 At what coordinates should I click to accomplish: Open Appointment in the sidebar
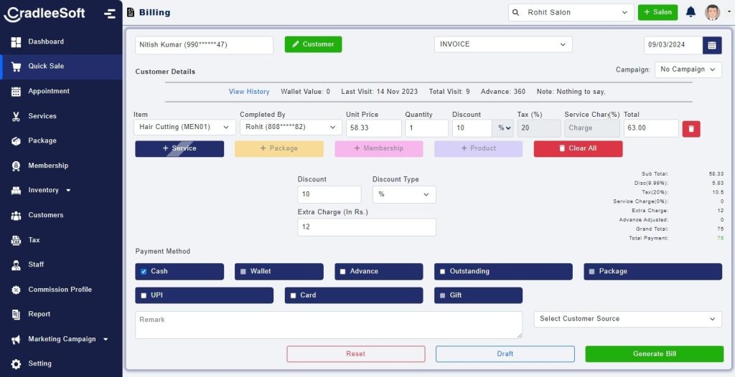pos(49,91)
